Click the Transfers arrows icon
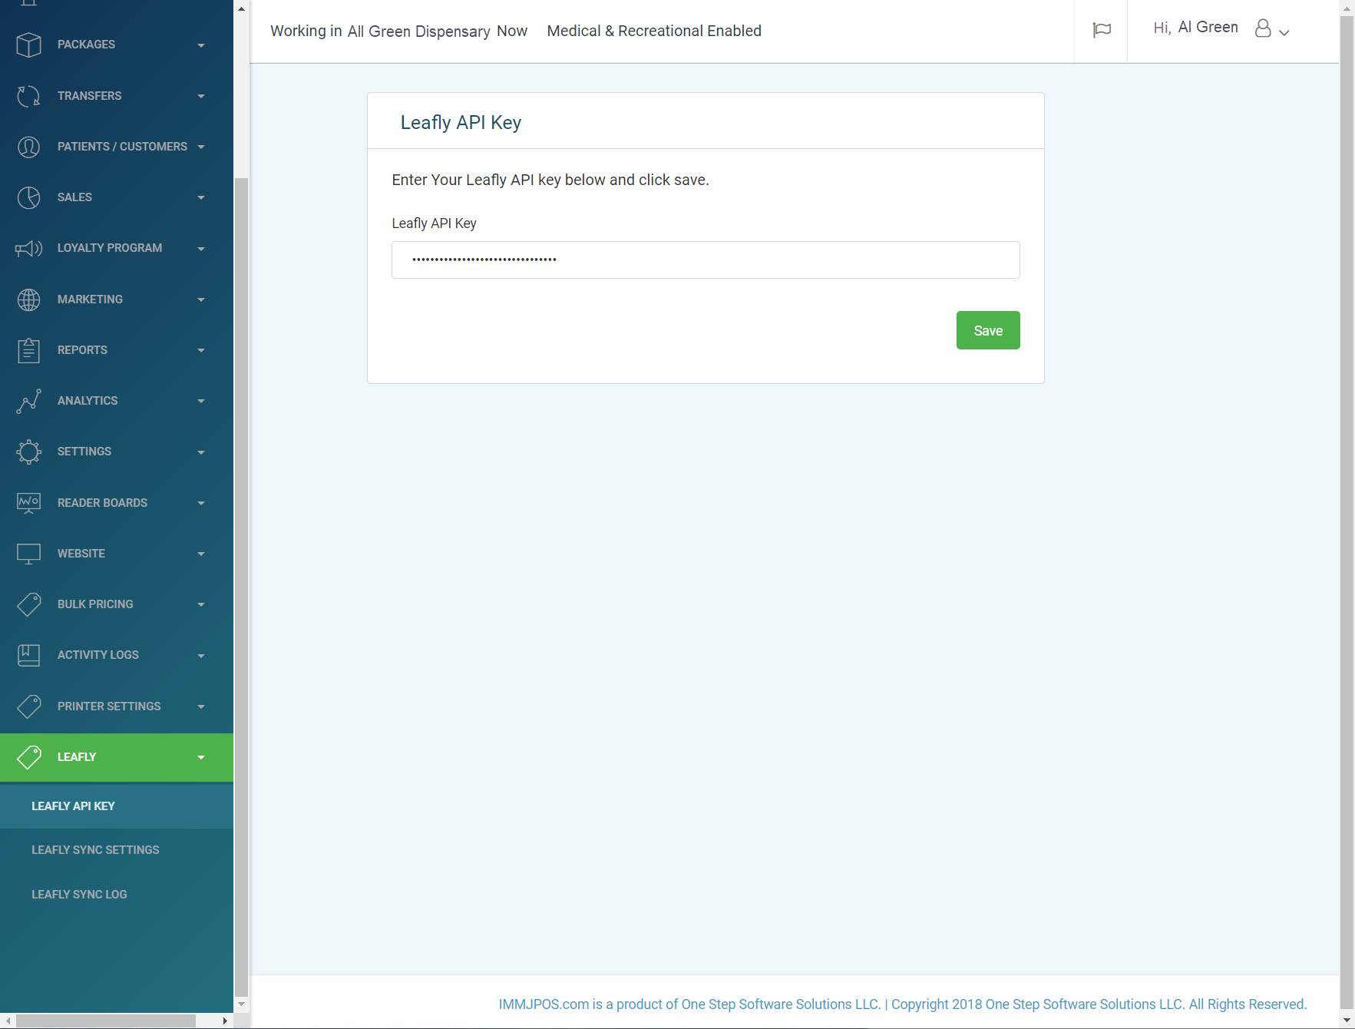Screen dimensions: 1355x1029 pos(28,96)
